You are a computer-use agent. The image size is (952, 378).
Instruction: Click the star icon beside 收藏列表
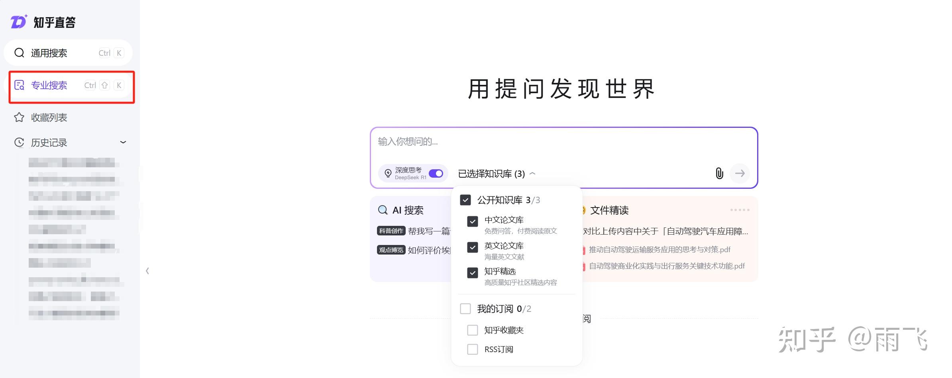pos(19,117)
